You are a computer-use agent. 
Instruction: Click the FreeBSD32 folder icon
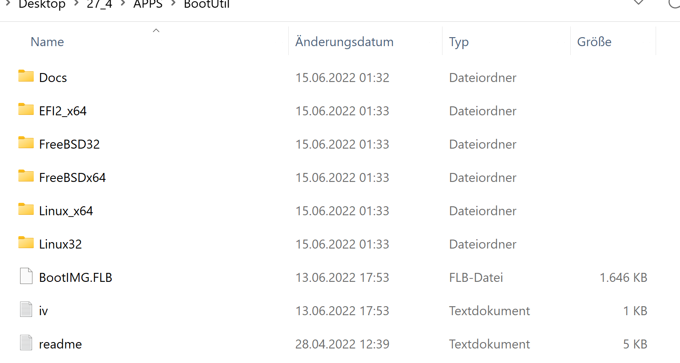[26, 143]
